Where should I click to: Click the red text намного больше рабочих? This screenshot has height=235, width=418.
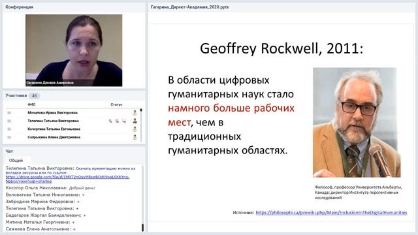pos(231,108)
